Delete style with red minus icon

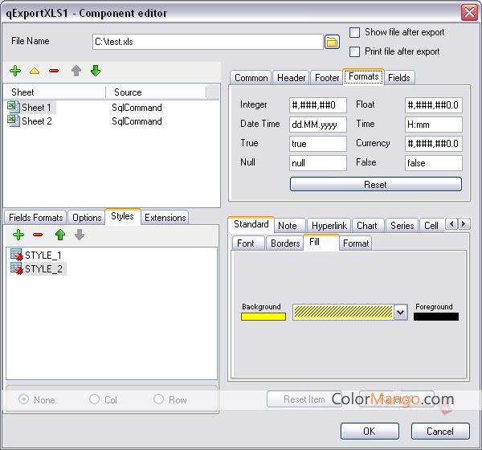pyautogui.click(x=38, y=235)
